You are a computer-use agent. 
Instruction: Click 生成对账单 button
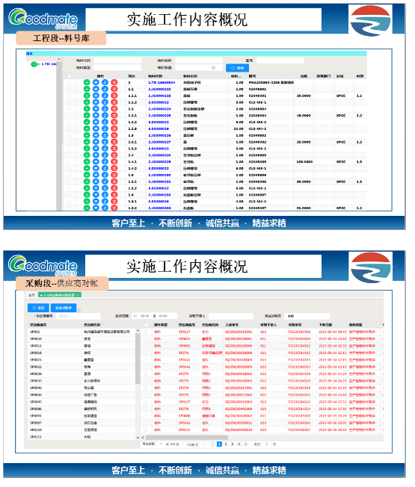[x=64, y=308]
